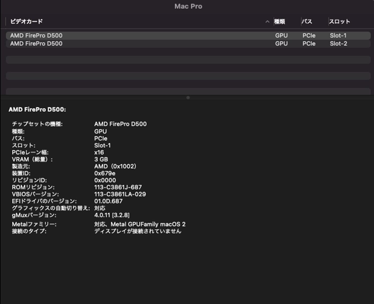Viewport: 374px width, 304px height.
Task: Click the 製造元 value AMD (0x1002)
Action: point(115,166)
